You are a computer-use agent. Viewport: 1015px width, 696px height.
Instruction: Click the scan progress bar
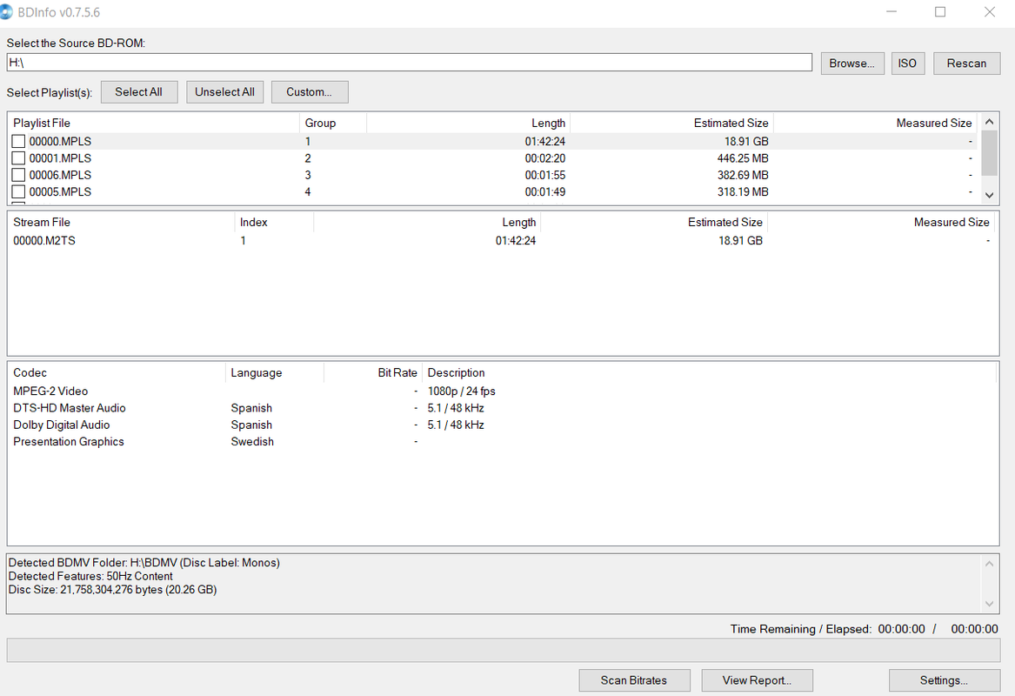tap(503, 650)
